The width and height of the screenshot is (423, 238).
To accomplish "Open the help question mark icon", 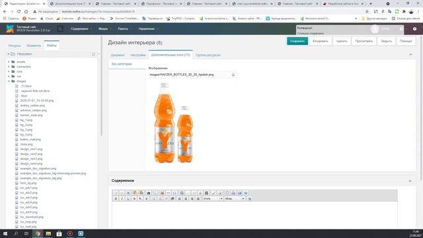I will point(414,29).
